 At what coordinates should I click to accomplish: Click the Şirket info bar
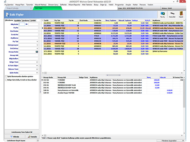pos(139,8)
